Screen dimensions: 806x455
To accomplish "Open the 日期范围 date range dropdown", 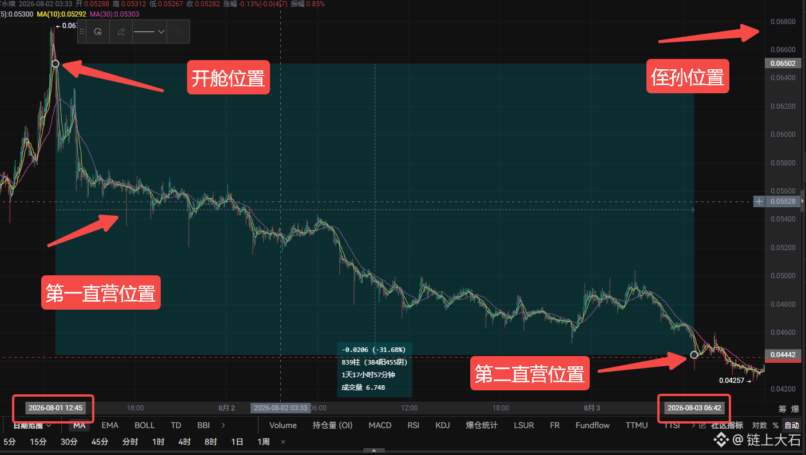I will point(33,425).
